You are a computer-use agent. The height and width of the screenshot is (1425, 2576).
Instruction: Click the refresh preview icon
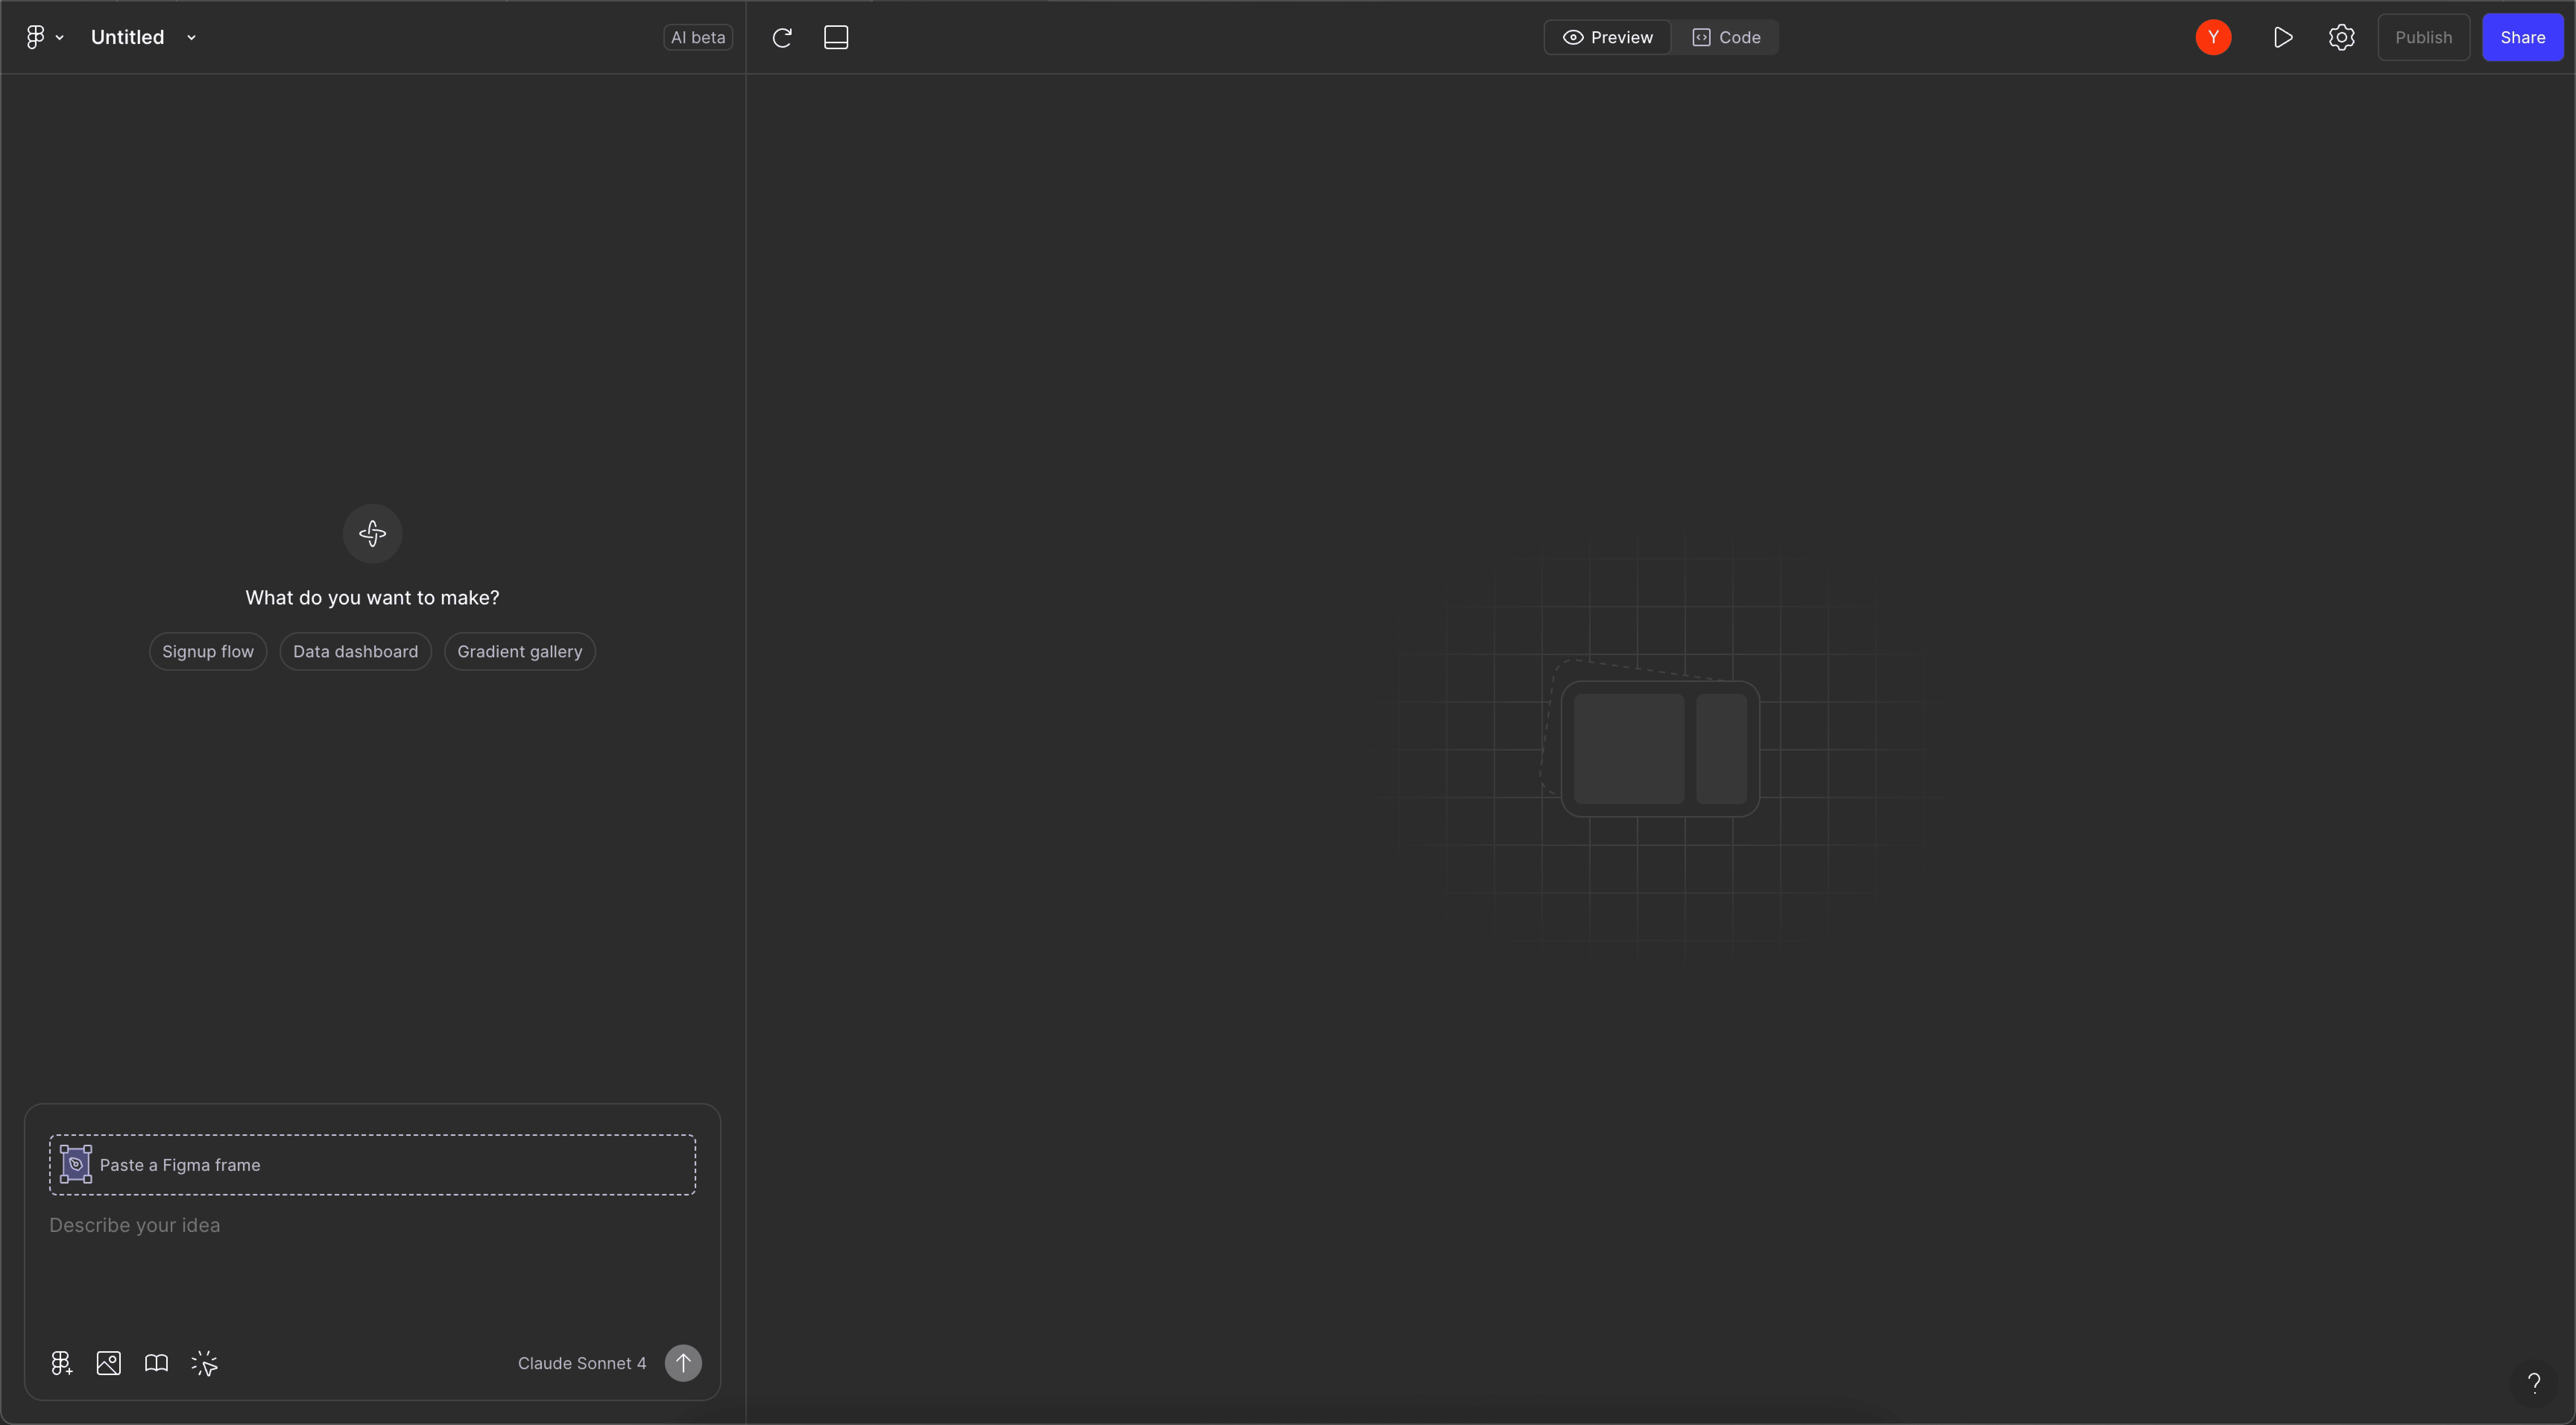point(782,38)
